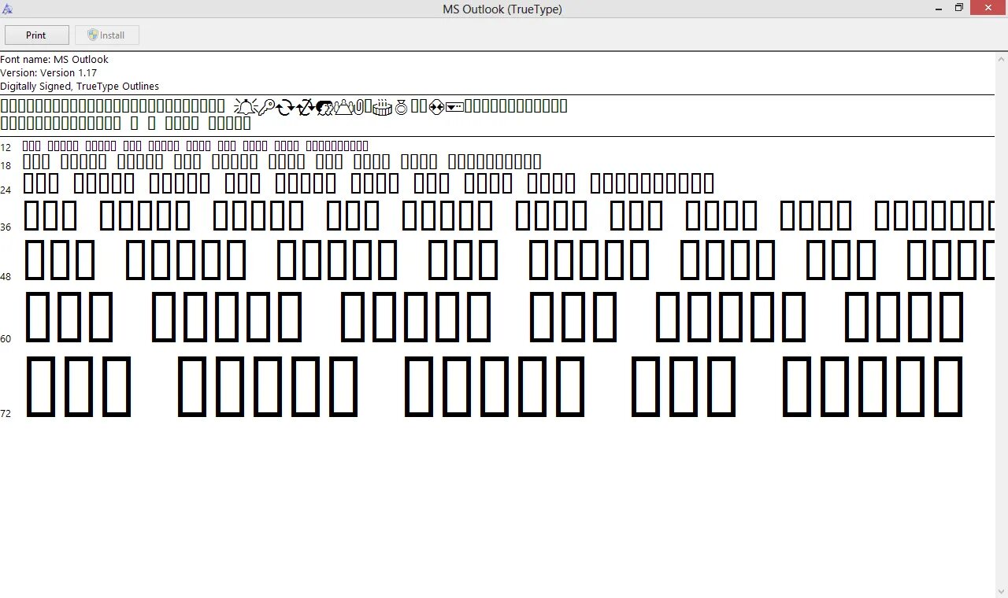Click the dropdown box glyph
Screen dimensions: 1008x598
coord(454,107)
